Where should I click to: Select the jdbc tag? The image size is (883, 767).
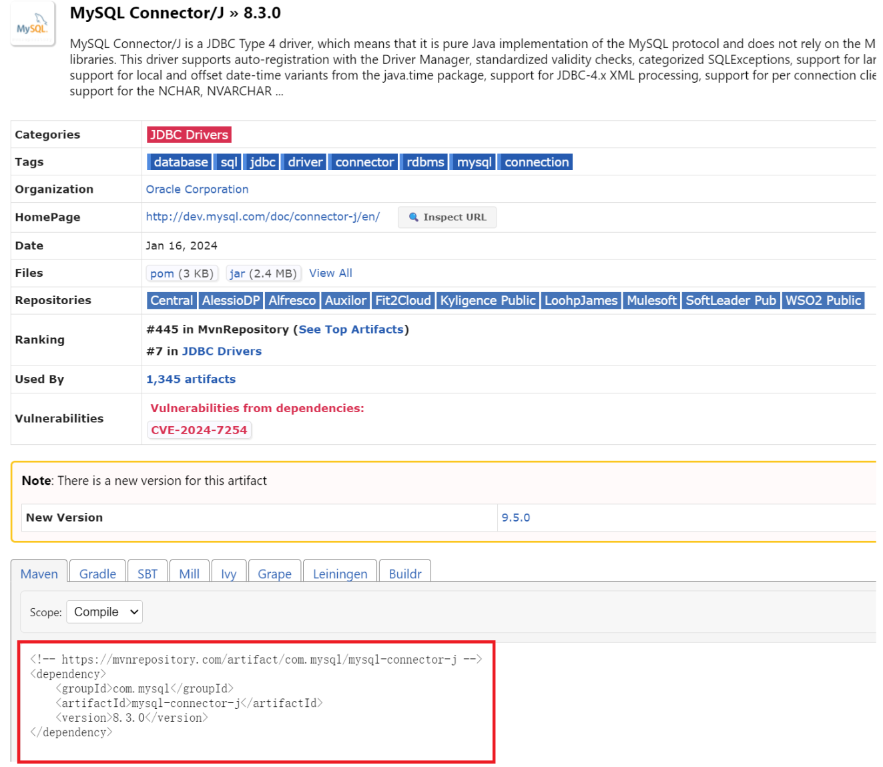click(x=262, y=162)
